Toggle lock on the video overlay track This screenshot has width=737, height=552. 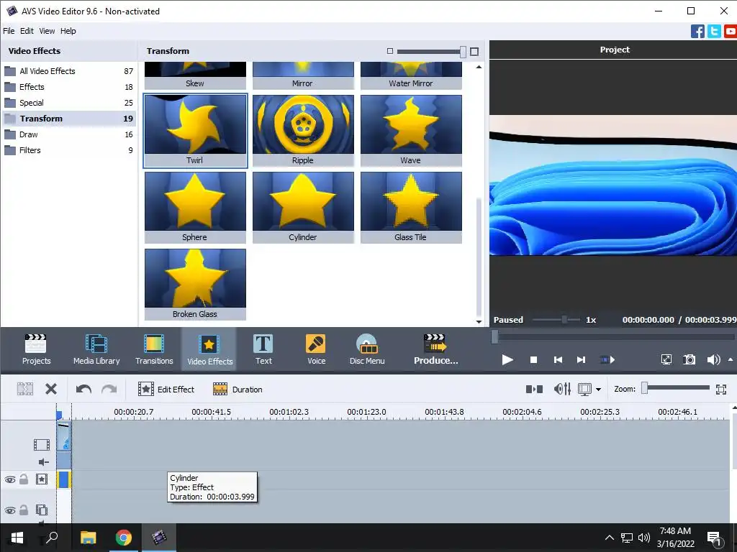24,510
